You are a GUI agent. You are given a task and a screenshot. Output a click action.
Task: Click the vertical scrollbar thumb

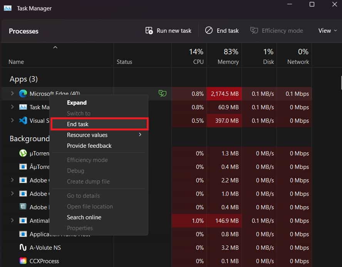pyautogui.click(x=341, y=83)
